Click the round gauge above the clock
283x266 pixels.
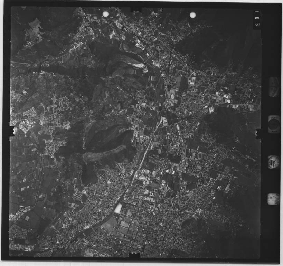[274, 124]
